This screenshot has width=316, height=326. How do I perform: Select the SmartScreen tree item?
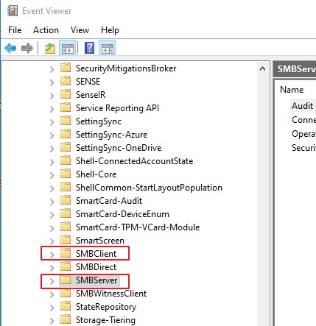click(100, 241)
